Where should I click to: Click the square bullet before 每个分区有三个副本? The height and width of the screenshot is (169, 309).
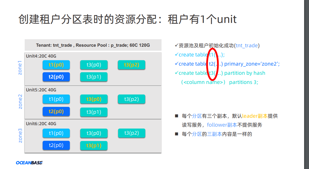point(176,116)
